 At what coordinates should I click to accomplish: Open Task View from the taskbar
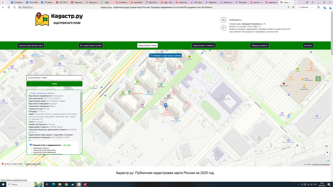47,184
